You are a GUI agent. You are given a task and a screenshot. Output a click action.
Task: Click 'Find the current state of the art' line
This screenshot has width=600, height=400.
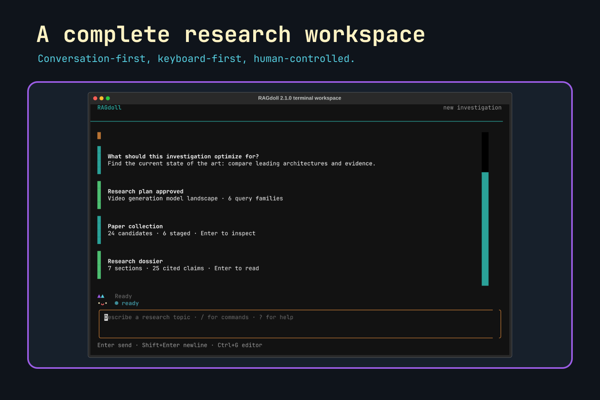242,164
